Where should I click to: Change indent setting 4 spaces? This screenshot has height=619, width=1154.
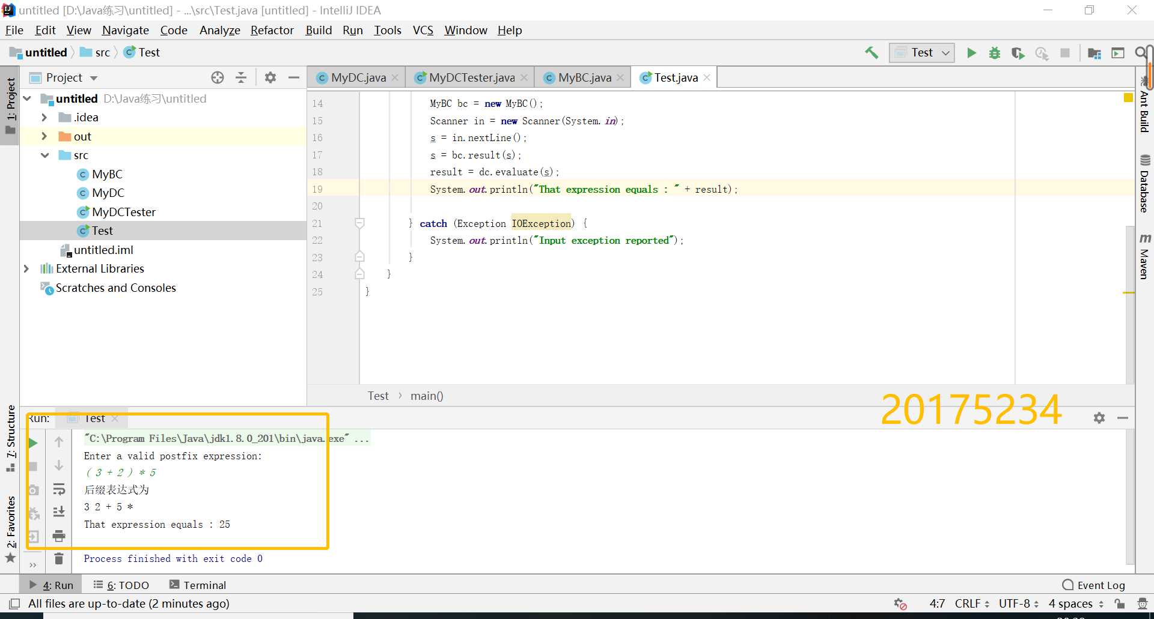tap(1076, 603)
